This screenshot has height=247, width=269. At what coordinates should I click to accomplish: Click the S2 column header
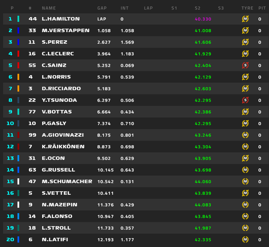[197, 8]
